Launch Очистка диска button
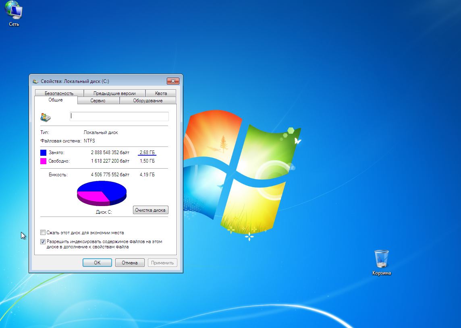This screenshot has width=461, height=328. (151, 210)
